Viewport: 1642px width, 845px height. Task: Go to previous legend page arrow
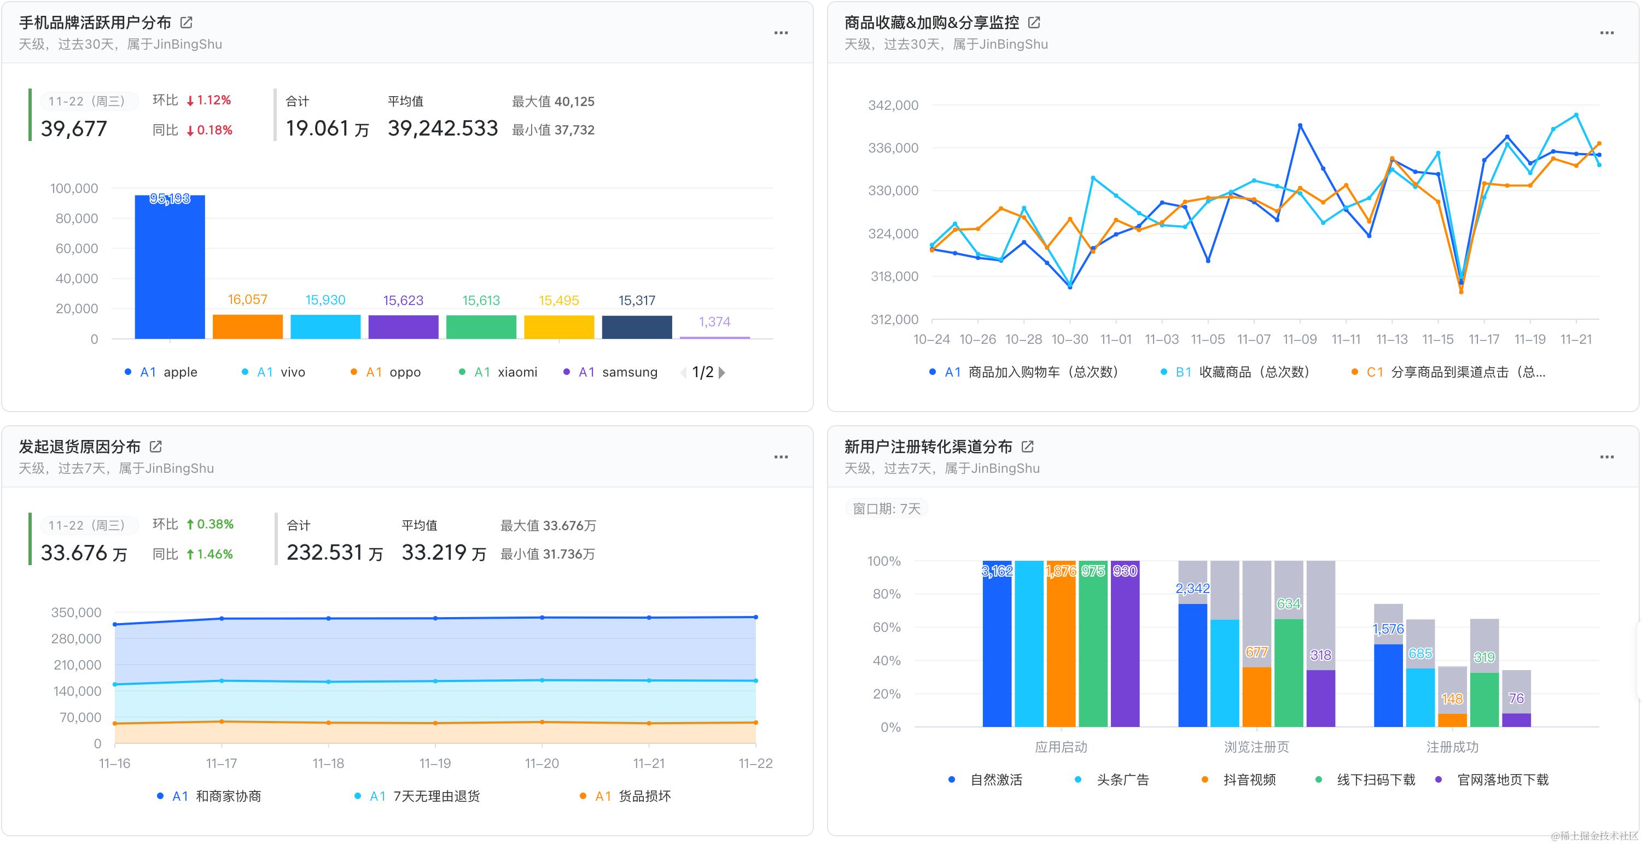683,373
